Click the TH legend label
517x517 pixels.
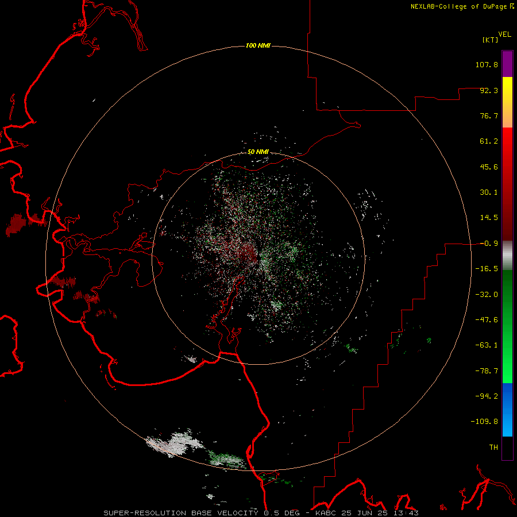point(493,447)
